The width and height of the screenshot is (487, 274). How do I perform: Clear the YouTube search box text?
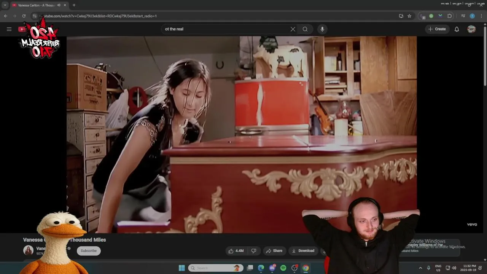[293, 29]
